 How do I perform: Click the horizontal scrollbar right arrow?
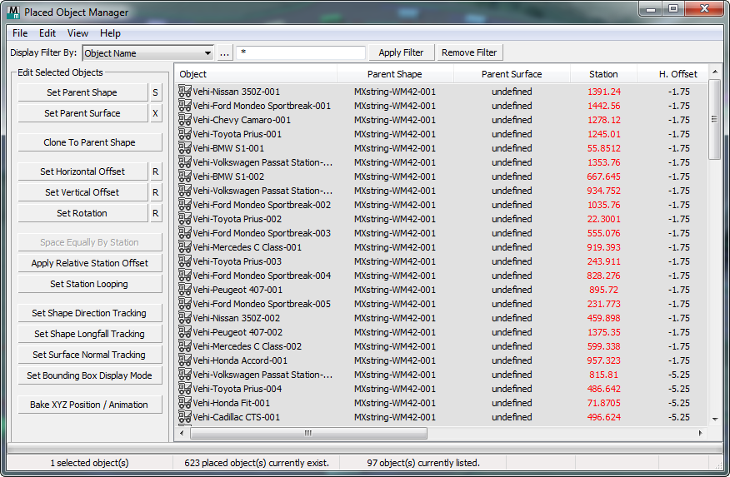(x=700, y=434)
